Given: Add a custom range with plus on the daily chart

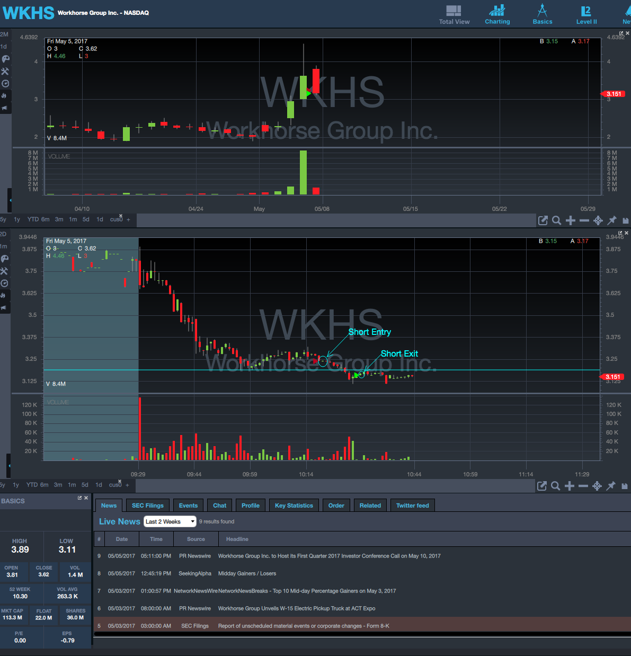Looking at the screenshot, I should point(128,219).
